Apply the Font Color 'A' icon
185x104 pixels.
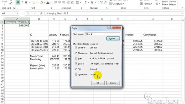point(48,3)
